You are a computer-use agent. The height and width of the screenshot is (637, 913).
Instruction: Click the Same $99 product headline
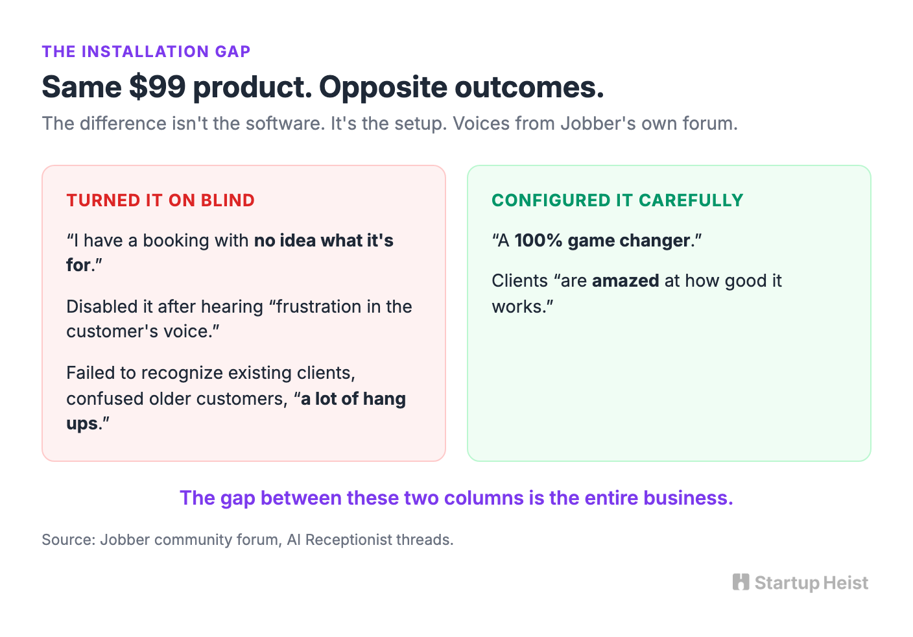coord(323,87)
